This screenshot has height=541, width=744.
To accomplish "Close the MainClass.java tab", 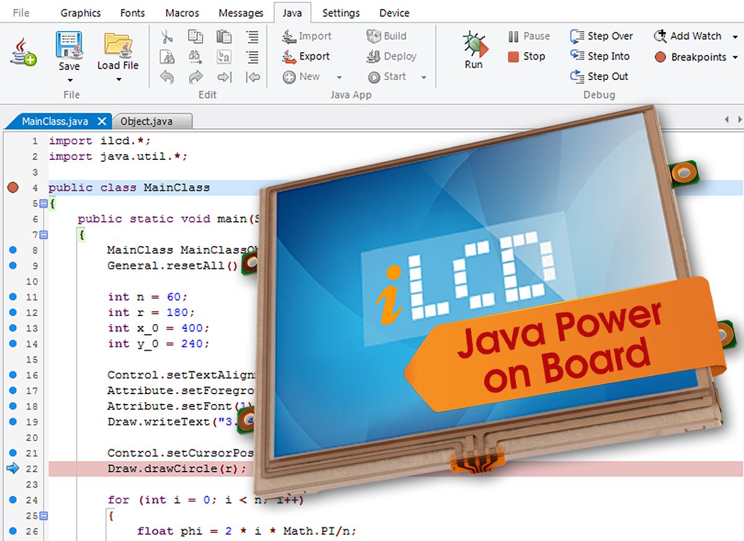I will pos(102,121).
